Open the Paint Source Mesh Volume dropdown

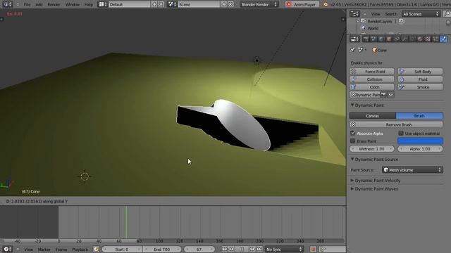(412, 170)
